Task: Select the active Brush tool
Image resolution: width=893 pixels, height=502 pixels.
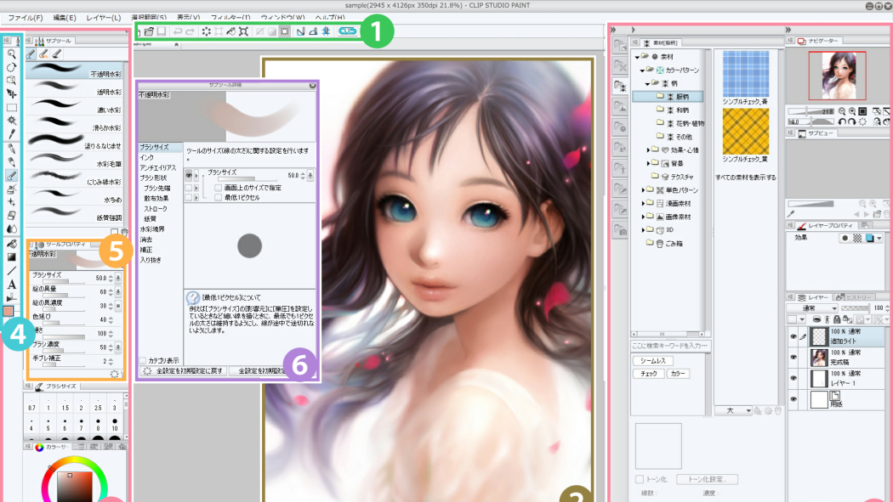Action: click(11, 176)
